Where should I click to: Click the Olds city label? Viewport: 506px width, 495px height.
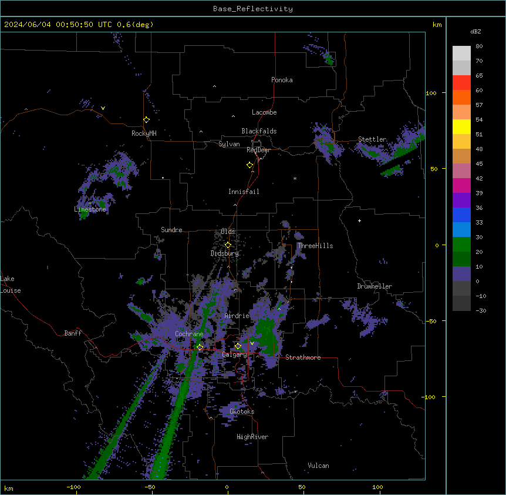point(228,232)
